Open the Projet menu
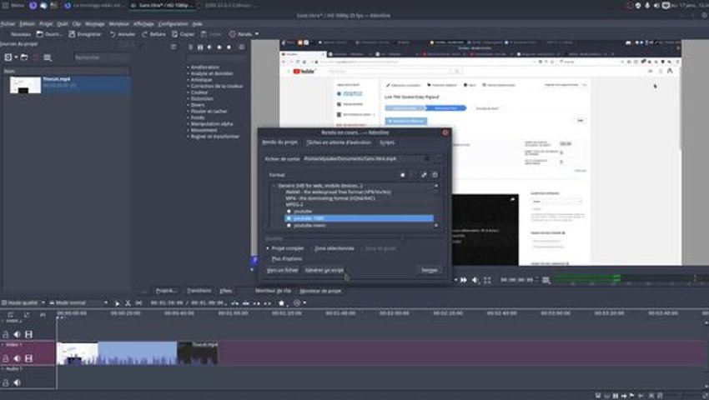The image size is (709, 400). click(46, 24)
